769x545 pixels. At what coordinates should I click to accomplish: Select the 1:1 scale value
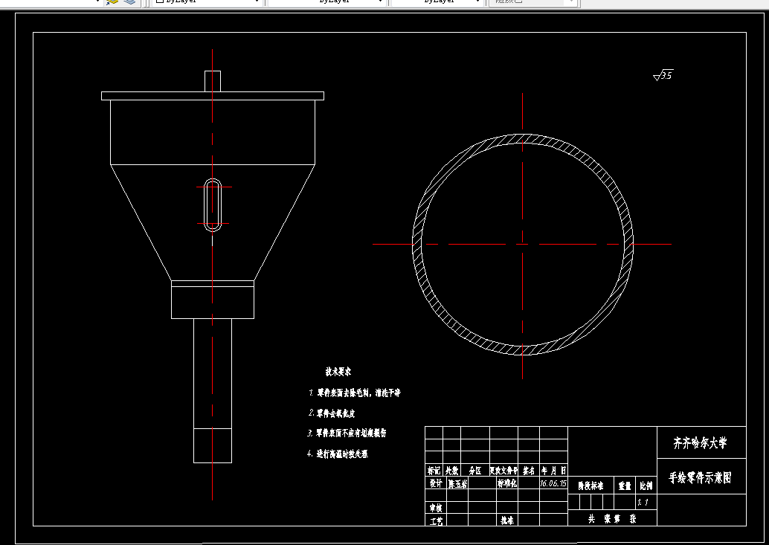coord(643,502)
